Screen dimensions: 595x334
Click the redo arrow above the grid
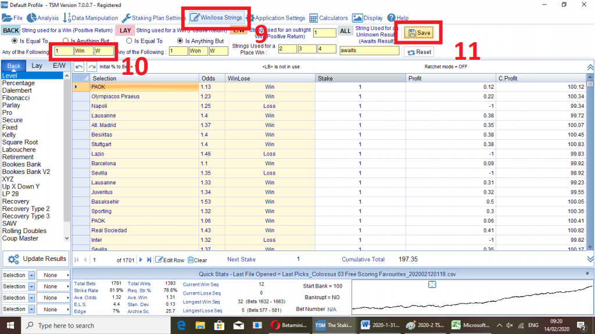click(92, 67)
